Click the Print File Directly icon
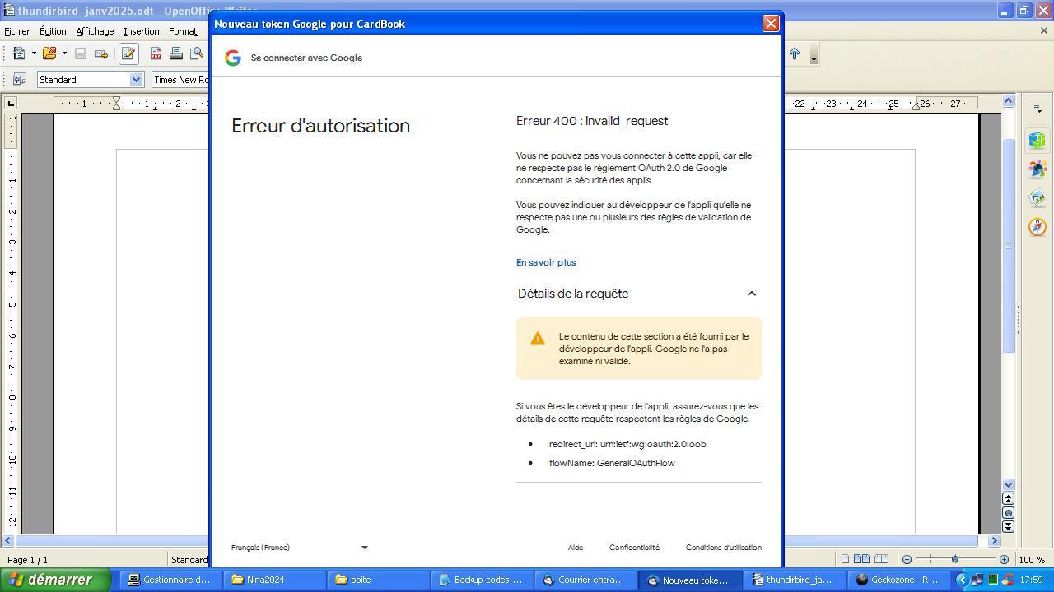 click(175, 53)
